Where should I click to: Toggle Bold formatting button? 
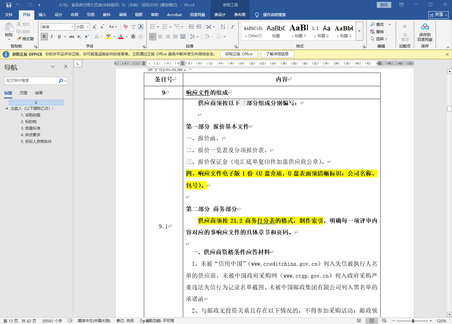coord(44,36)
